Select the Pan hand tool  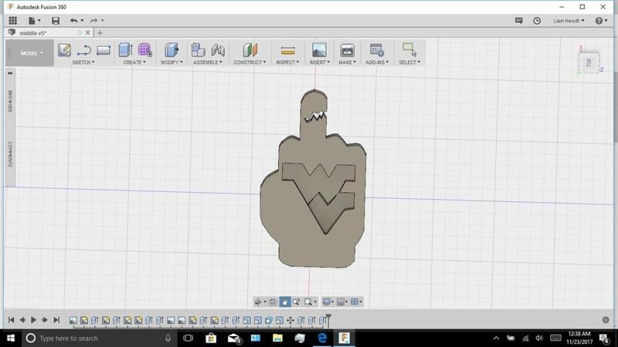[284, 302]
